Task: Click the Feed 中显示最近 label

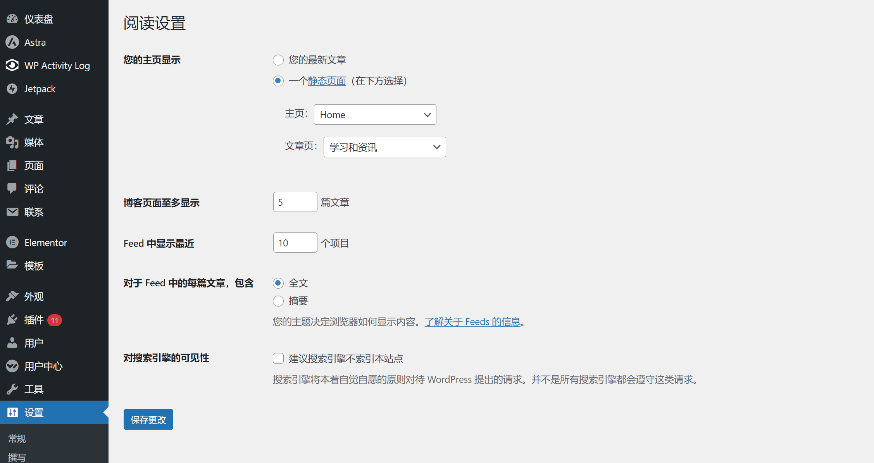Action: [159, 243]
